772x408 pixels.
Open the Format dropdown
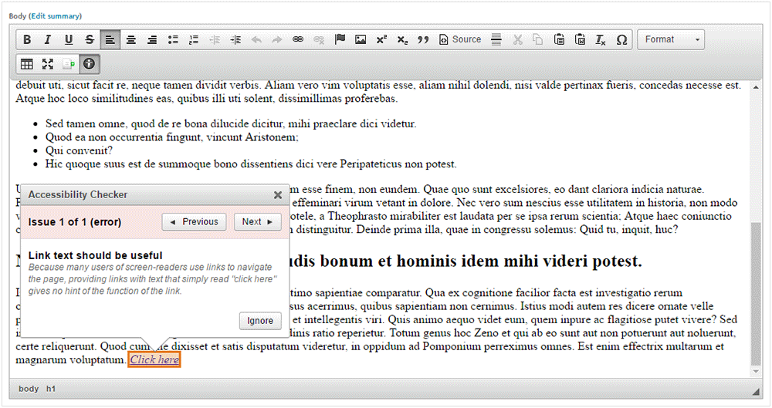tap(671, 40)
